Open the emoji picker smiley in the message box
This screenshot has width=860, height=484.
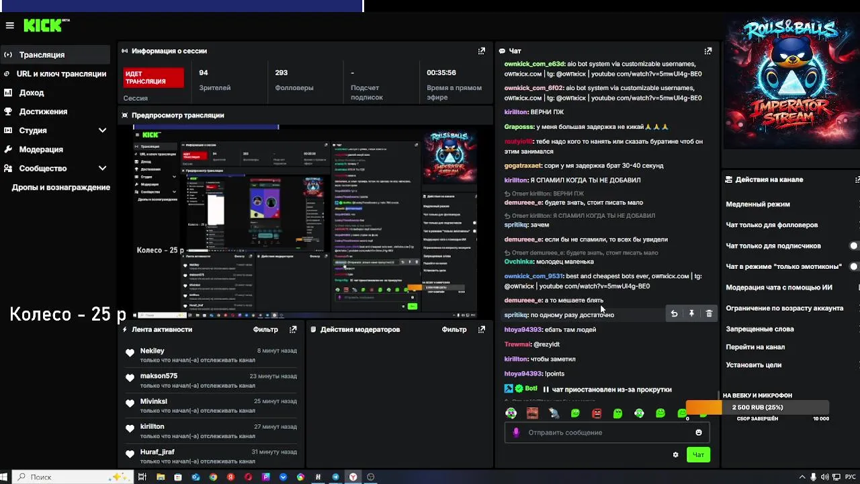(699, 432)
